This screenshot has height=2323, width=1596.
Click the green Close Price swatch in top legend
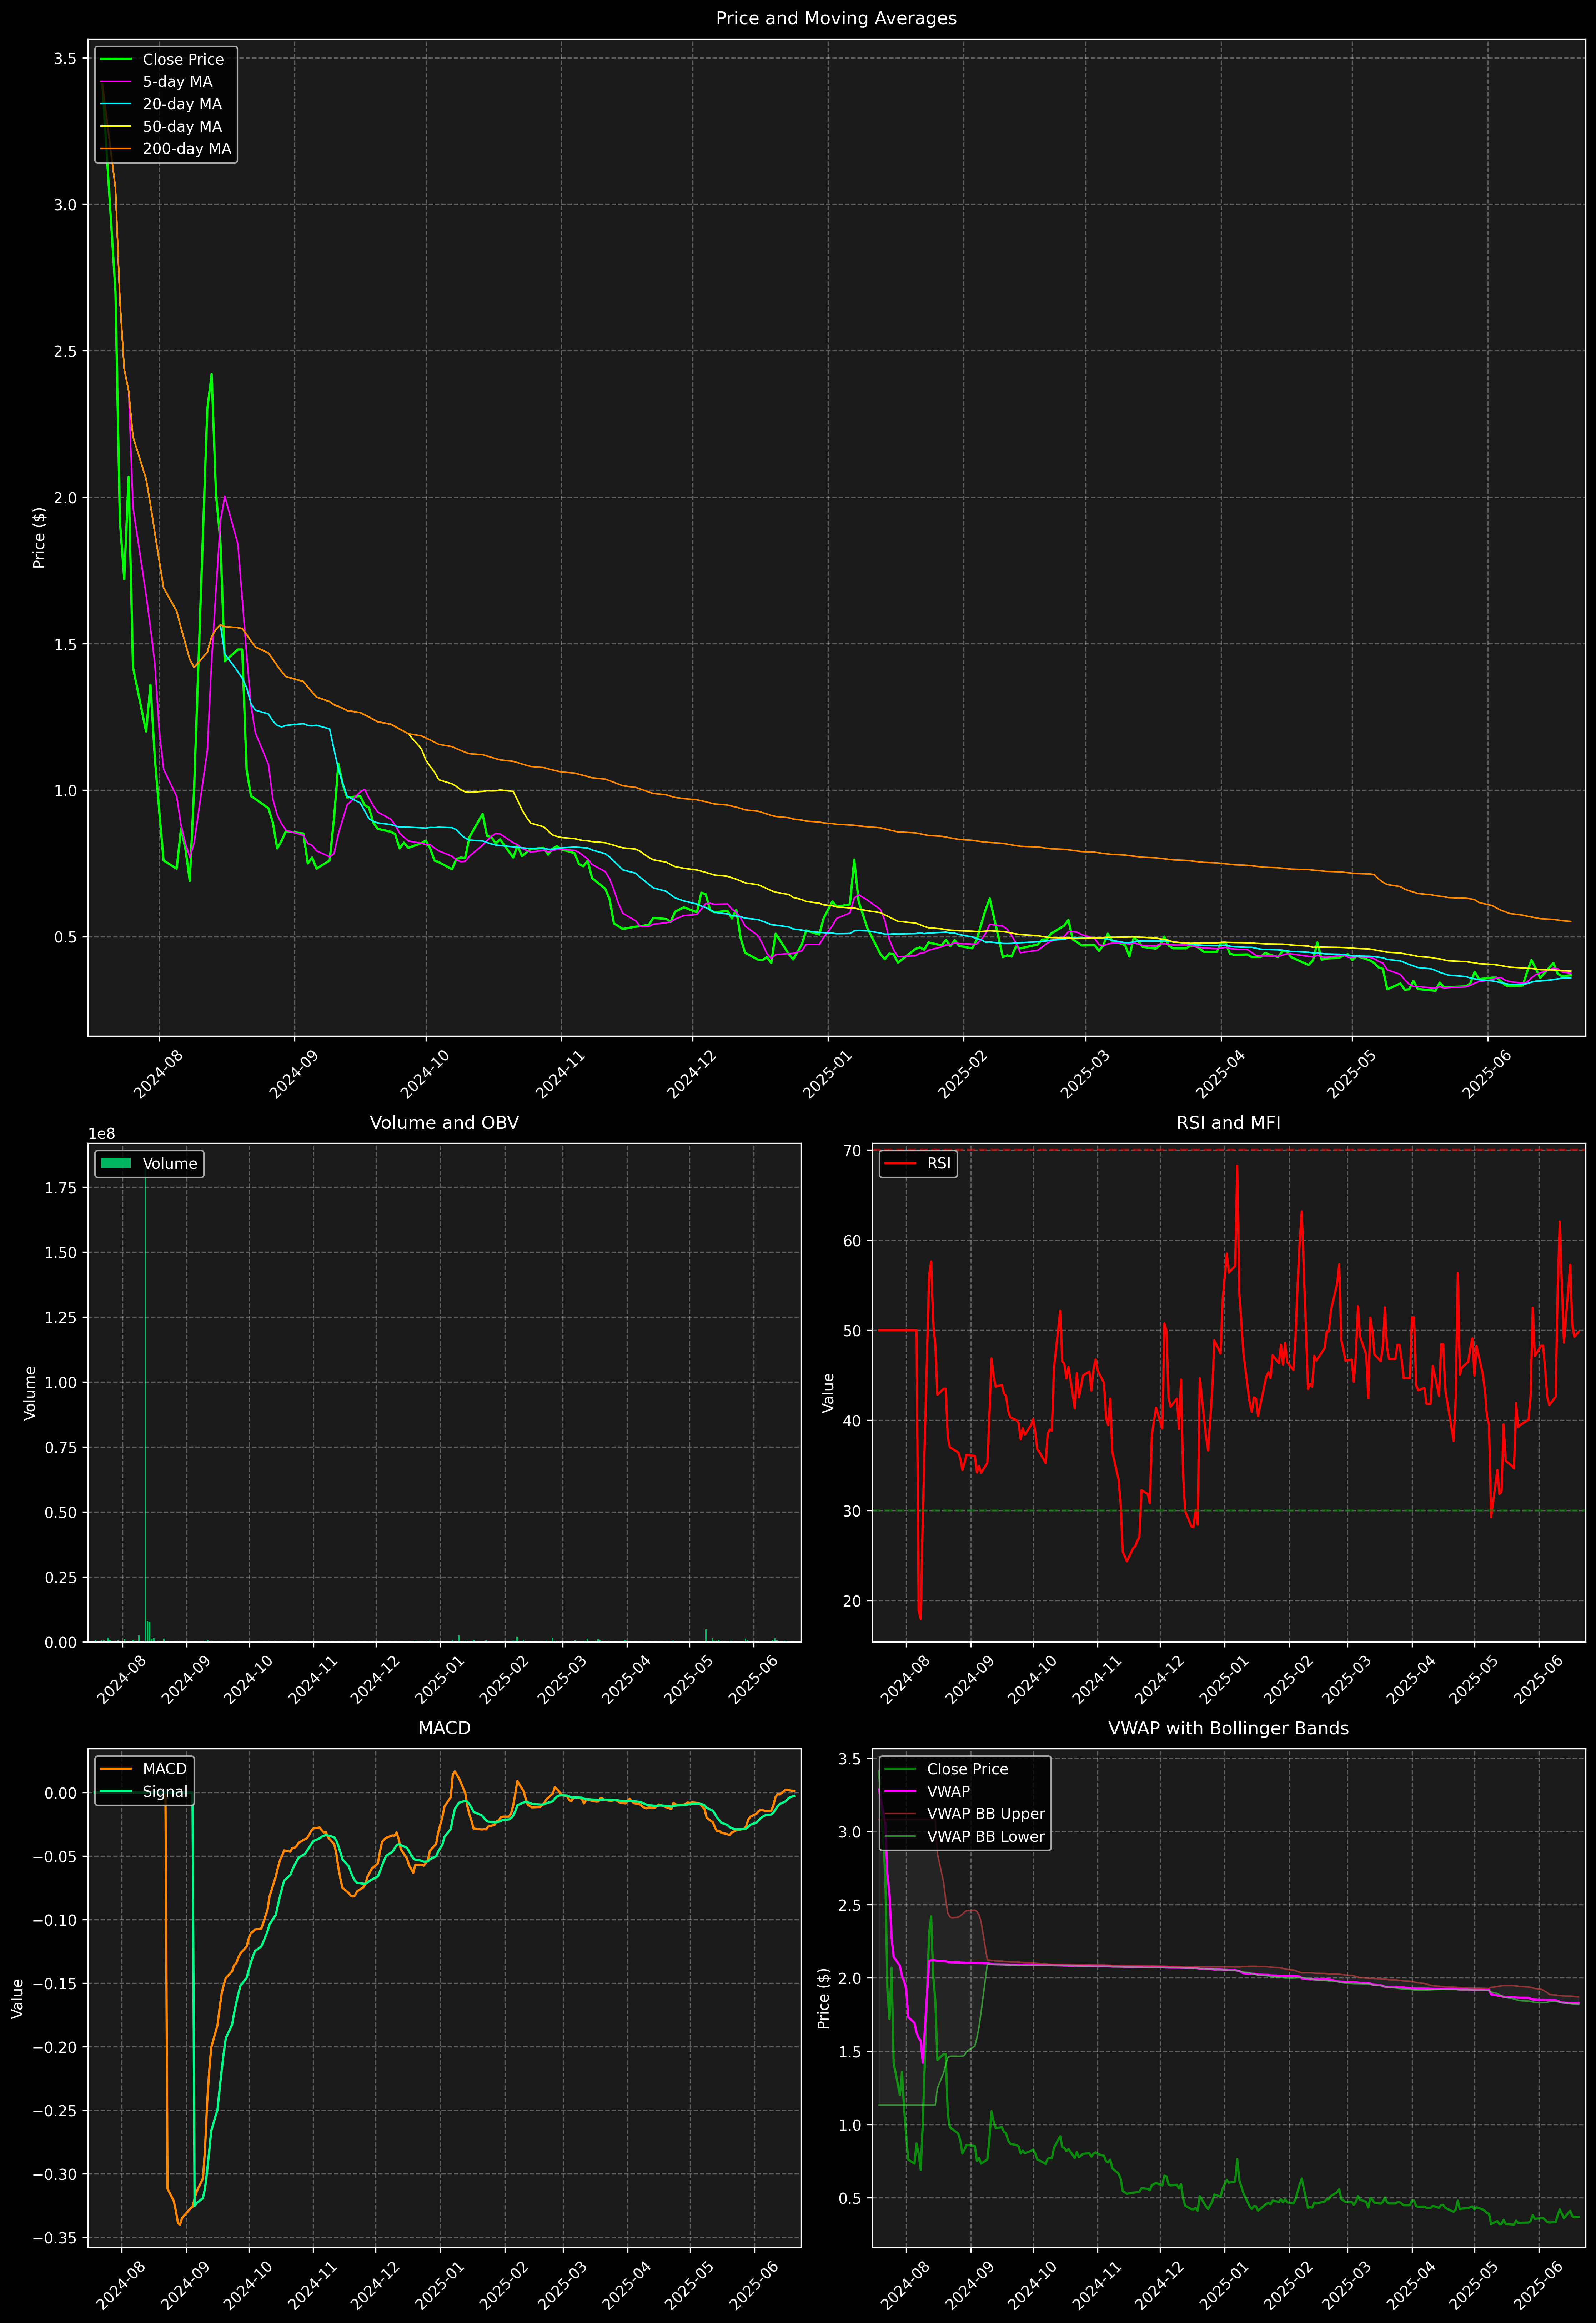[116, 60]
